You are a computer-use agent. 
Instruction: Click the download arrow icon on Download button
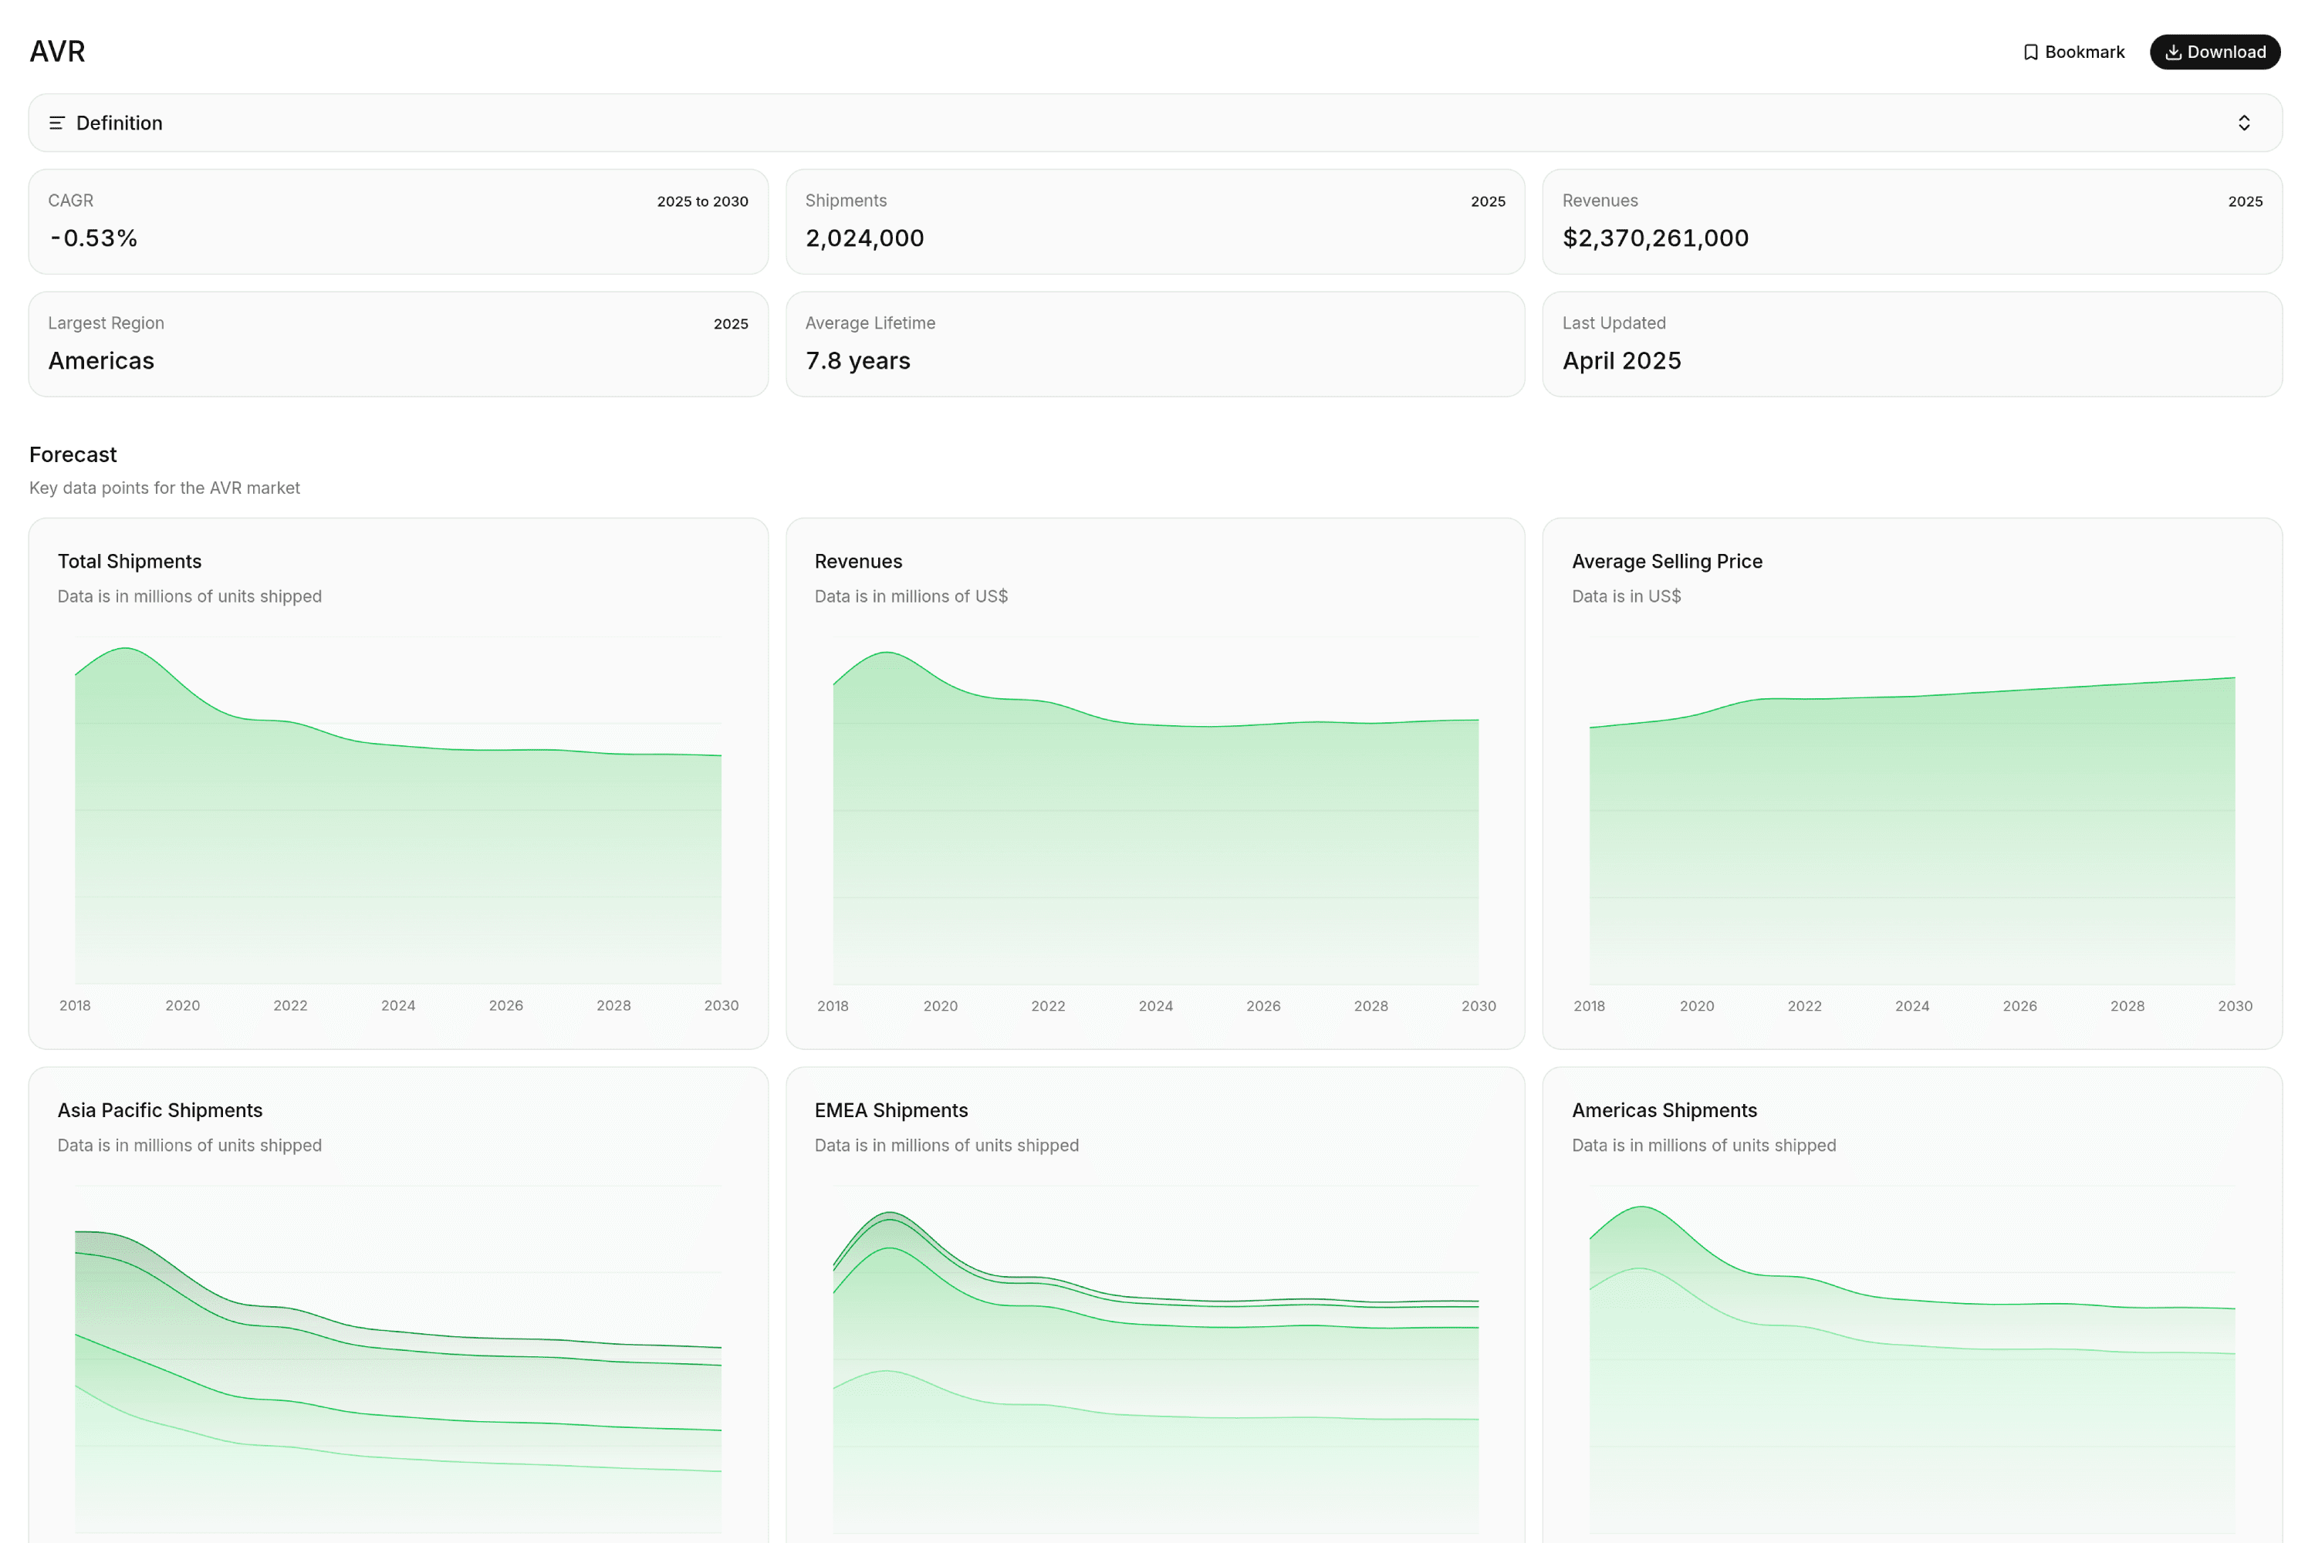point(2176,51)
